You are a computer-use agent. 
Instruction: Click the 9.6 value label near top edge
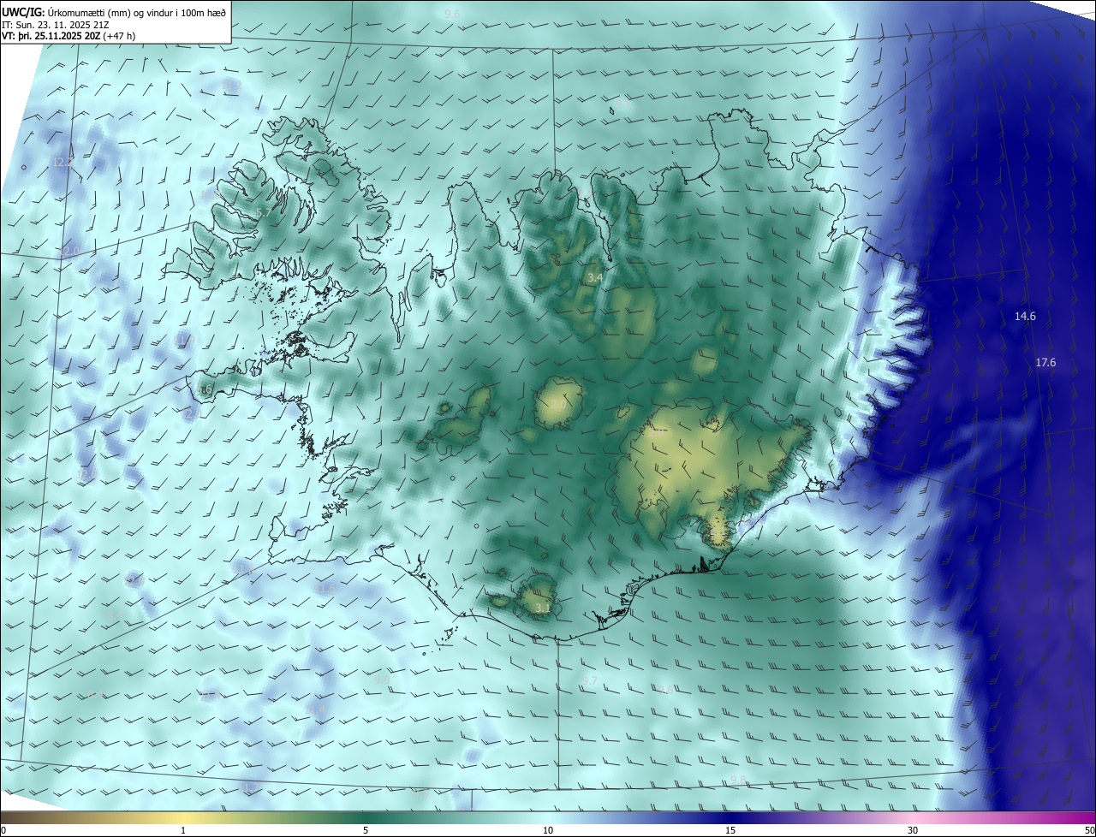point(453,15)
